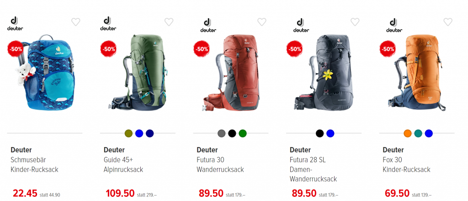The width and height of the screenshot is (468, 201).
Task: View the blue Schmusebär backpack image
Action: [45, 72]
